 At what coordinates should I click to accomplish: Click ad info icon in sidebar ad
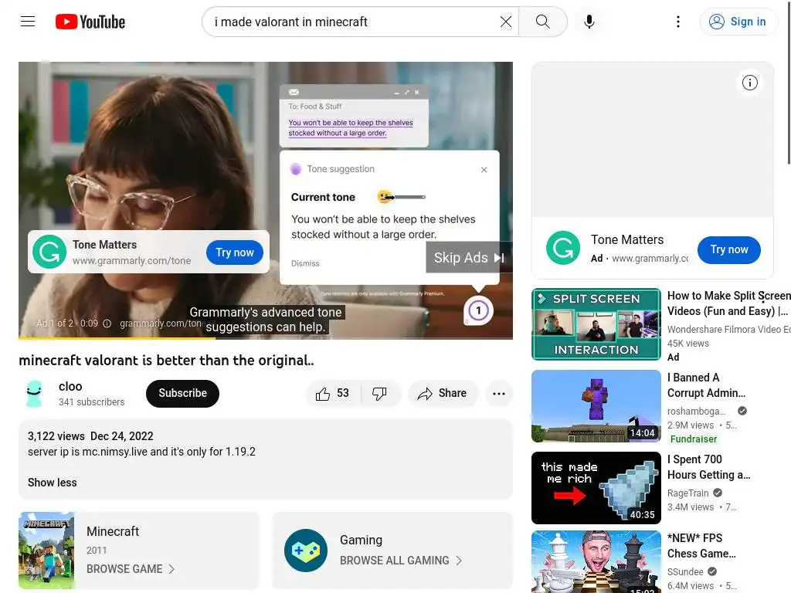[749, 83]
